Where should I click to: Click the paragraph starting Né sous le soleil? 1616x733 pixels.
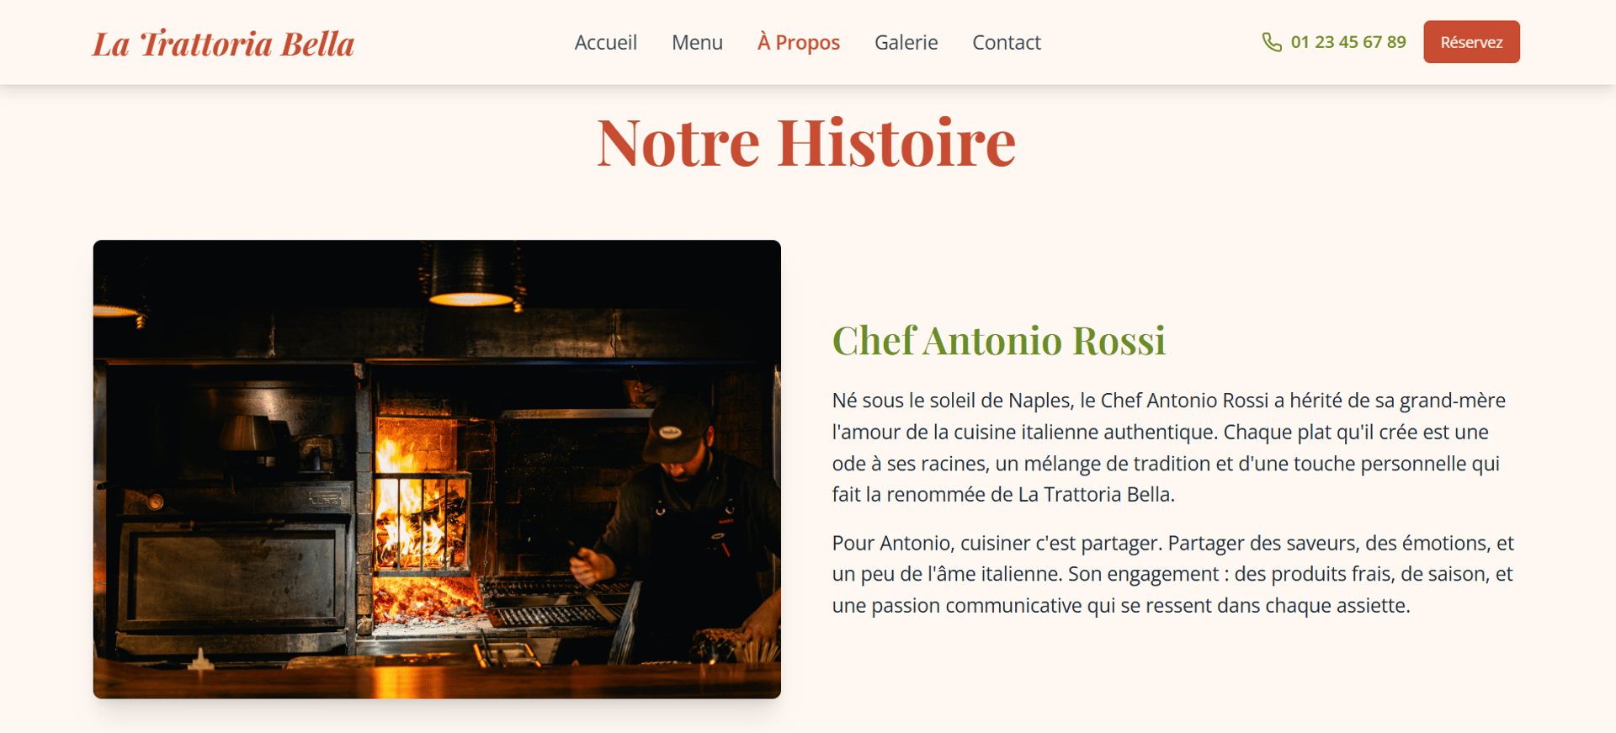click(1168, 447)
